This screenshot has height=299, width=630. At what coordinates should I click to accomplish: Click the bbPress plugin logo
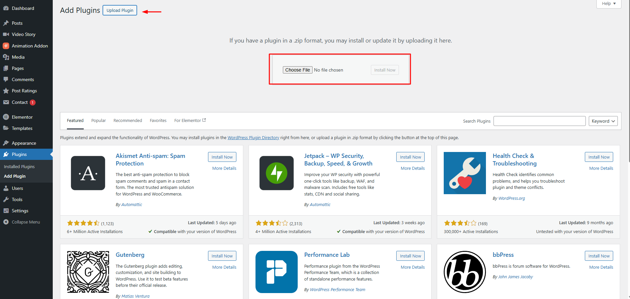[465, 272]
